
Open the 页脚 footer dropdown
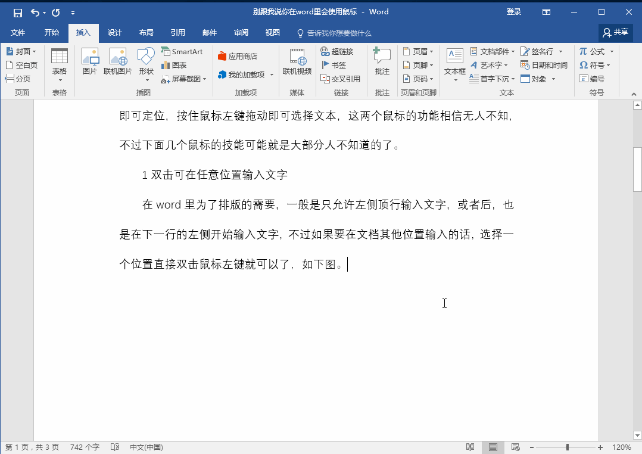tap(418, 65)
